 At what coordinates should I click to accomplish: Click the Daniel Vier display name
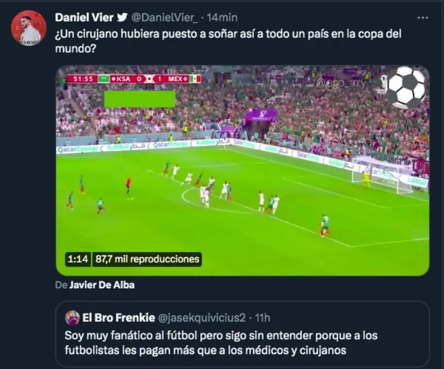pyautogui.click(x=84, y=17)
